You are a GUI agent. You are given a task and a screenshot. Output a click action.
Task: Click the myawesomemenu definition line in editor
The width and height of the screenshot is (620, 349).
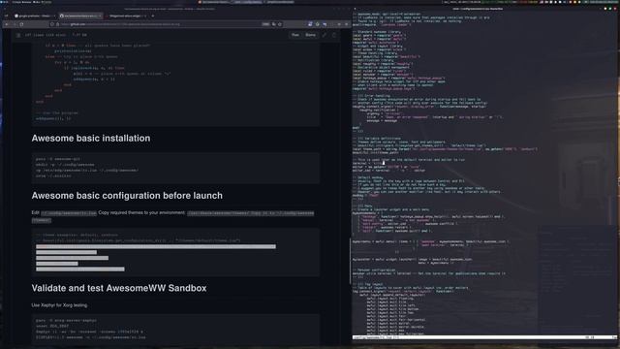(367, 213)
